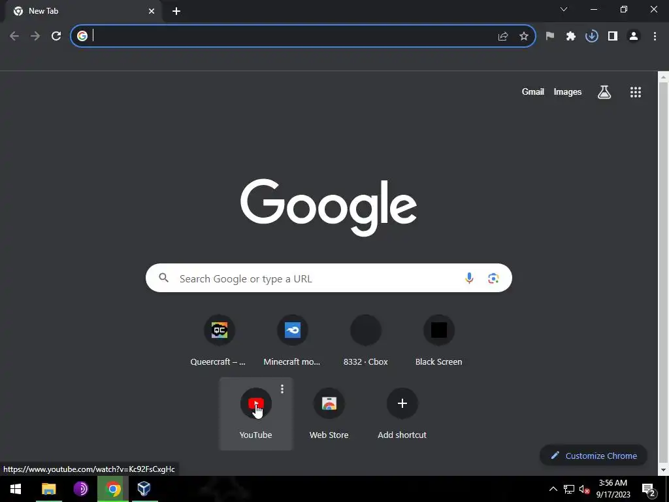Open VirtualBox from taskbar

[x=144, y=489]
